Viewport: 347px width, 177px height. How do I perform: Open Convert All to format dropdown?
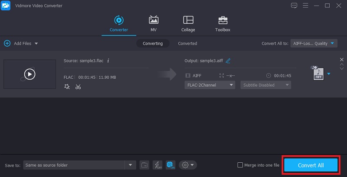point(314,43)
